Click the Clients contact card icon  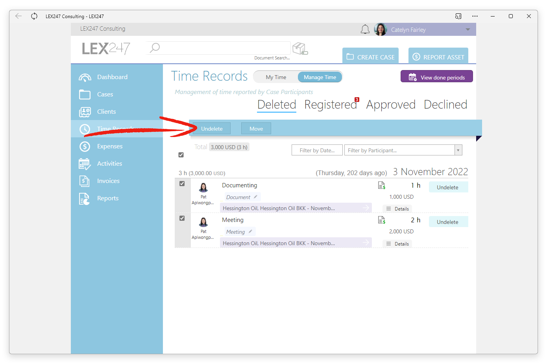point(85,112)
